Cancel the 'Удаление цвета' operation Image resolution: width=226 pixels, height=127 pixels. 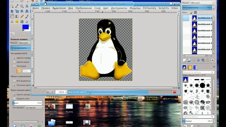click(x=175, y=92)
